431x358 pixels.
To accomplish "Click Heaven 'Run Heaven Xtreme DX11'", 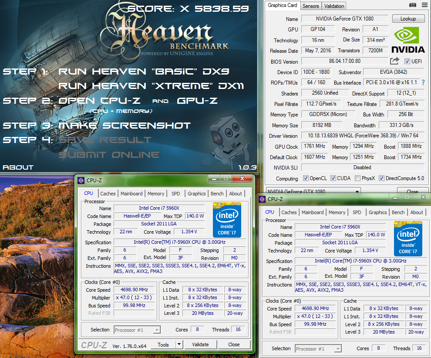I will [151, 86].
